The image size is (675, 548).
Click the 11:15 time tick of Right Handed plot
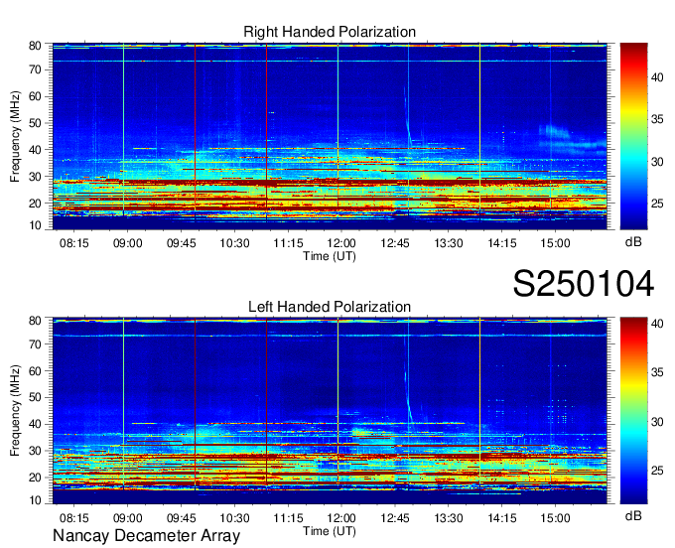(x=288, y=243)
